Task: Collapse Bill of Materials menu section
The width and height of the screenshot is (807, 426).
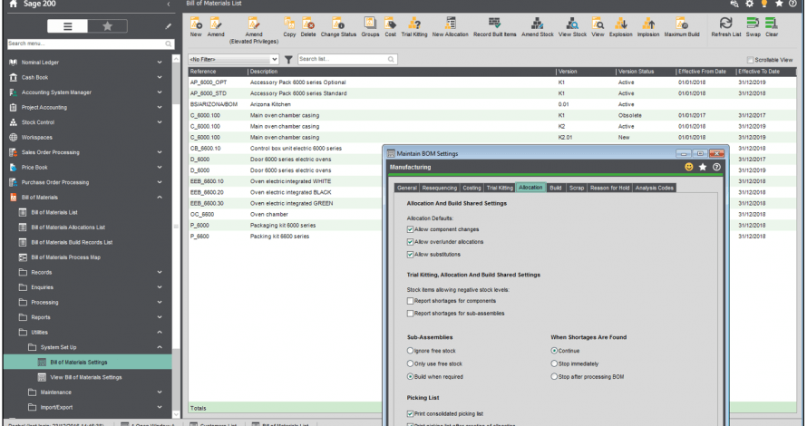Action: (160, 197)
